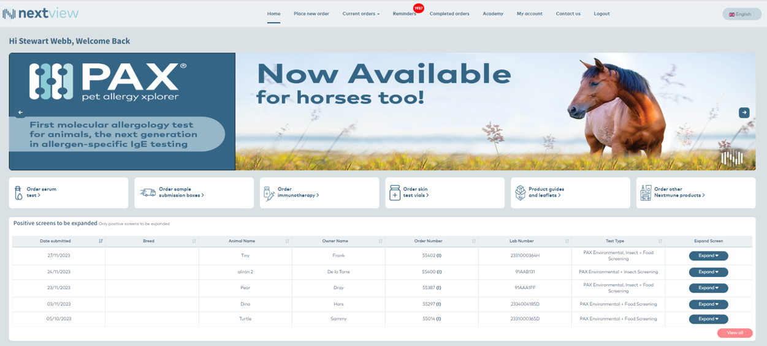This screenshot has height=346, width=767.
Task: Click the product guides and leaflets icon
Action: click(520, 193)
